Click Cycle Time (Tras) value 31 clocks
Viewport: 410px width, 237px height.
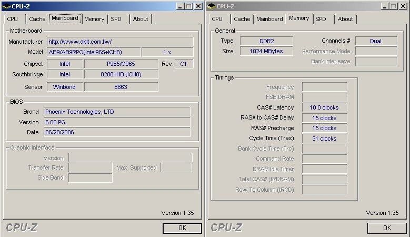(x=325, y=139)
